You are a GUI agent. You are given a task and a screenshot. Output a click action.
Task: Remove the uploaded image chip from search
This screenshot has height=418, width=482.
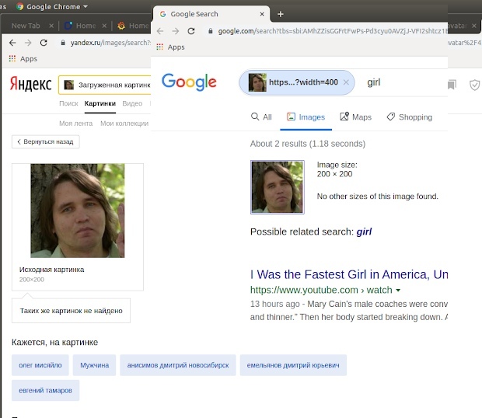point(346,82)
